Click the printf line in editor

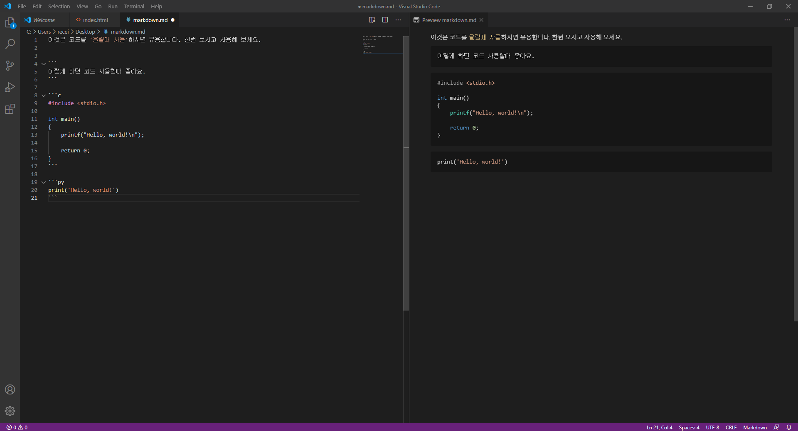tap(102, 135)
